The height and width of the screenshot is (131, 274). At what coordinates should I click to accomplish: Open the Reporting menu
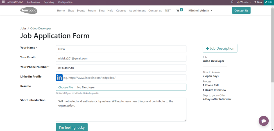(49, 2)
